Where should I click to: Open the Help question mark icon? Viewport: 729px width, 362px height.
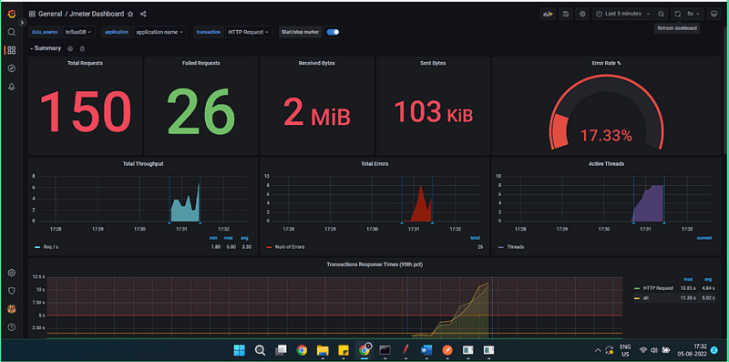point(12,327)
